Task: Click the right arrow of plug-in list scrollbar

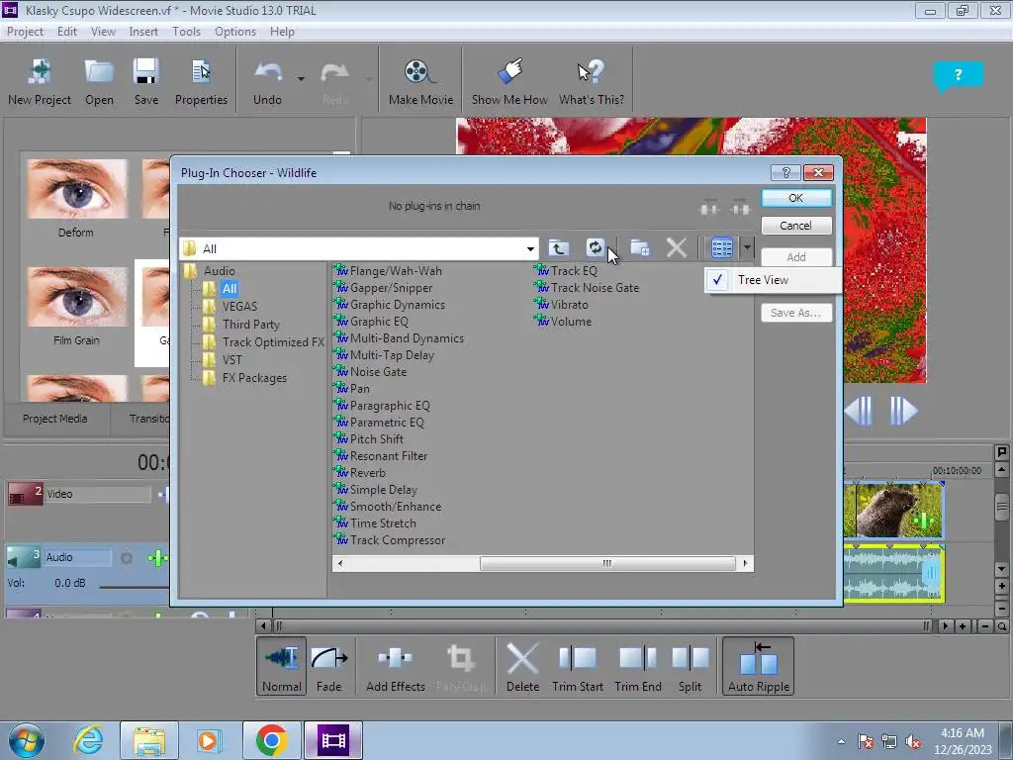Action: [x=746, y=563]
